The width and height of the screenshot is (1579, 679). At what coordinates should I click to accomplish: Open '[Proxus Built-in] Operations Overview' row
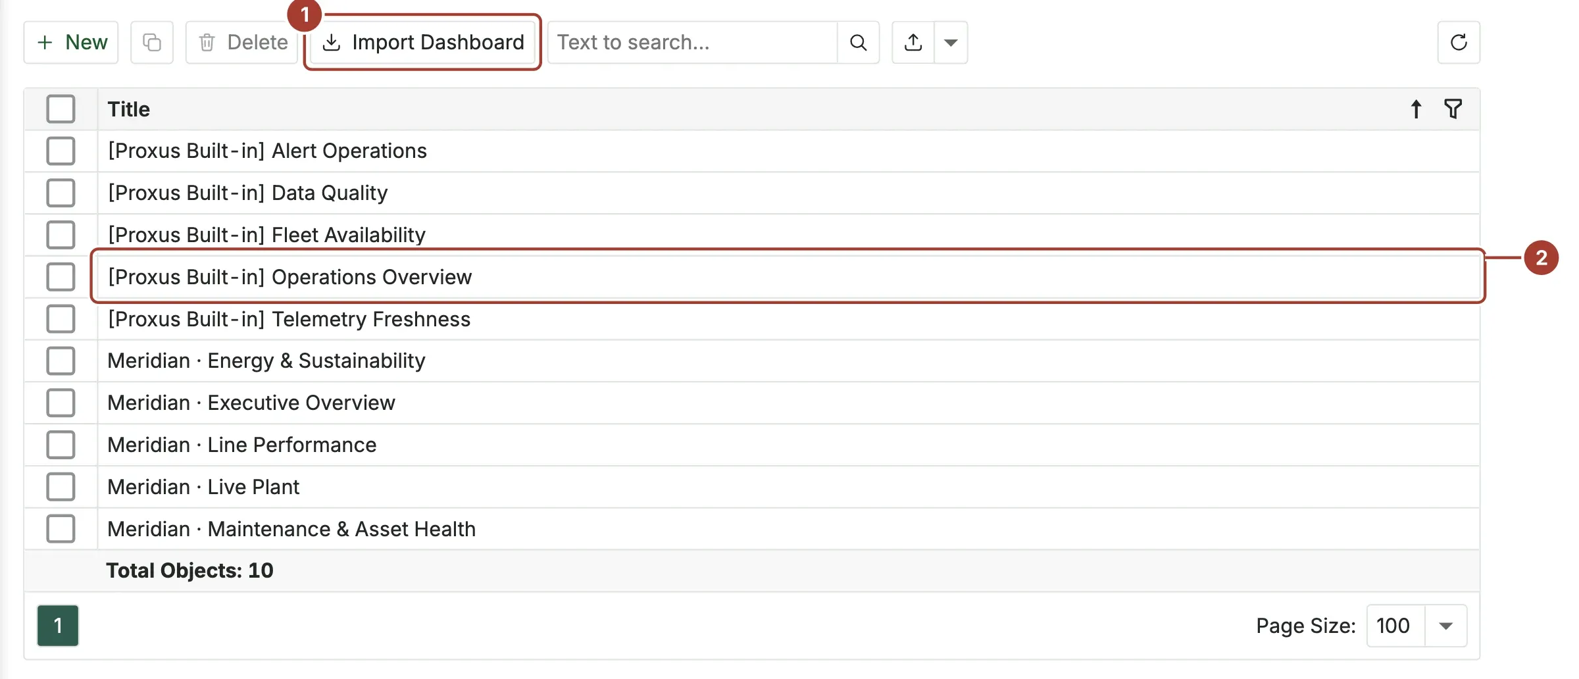click(788, 277)
